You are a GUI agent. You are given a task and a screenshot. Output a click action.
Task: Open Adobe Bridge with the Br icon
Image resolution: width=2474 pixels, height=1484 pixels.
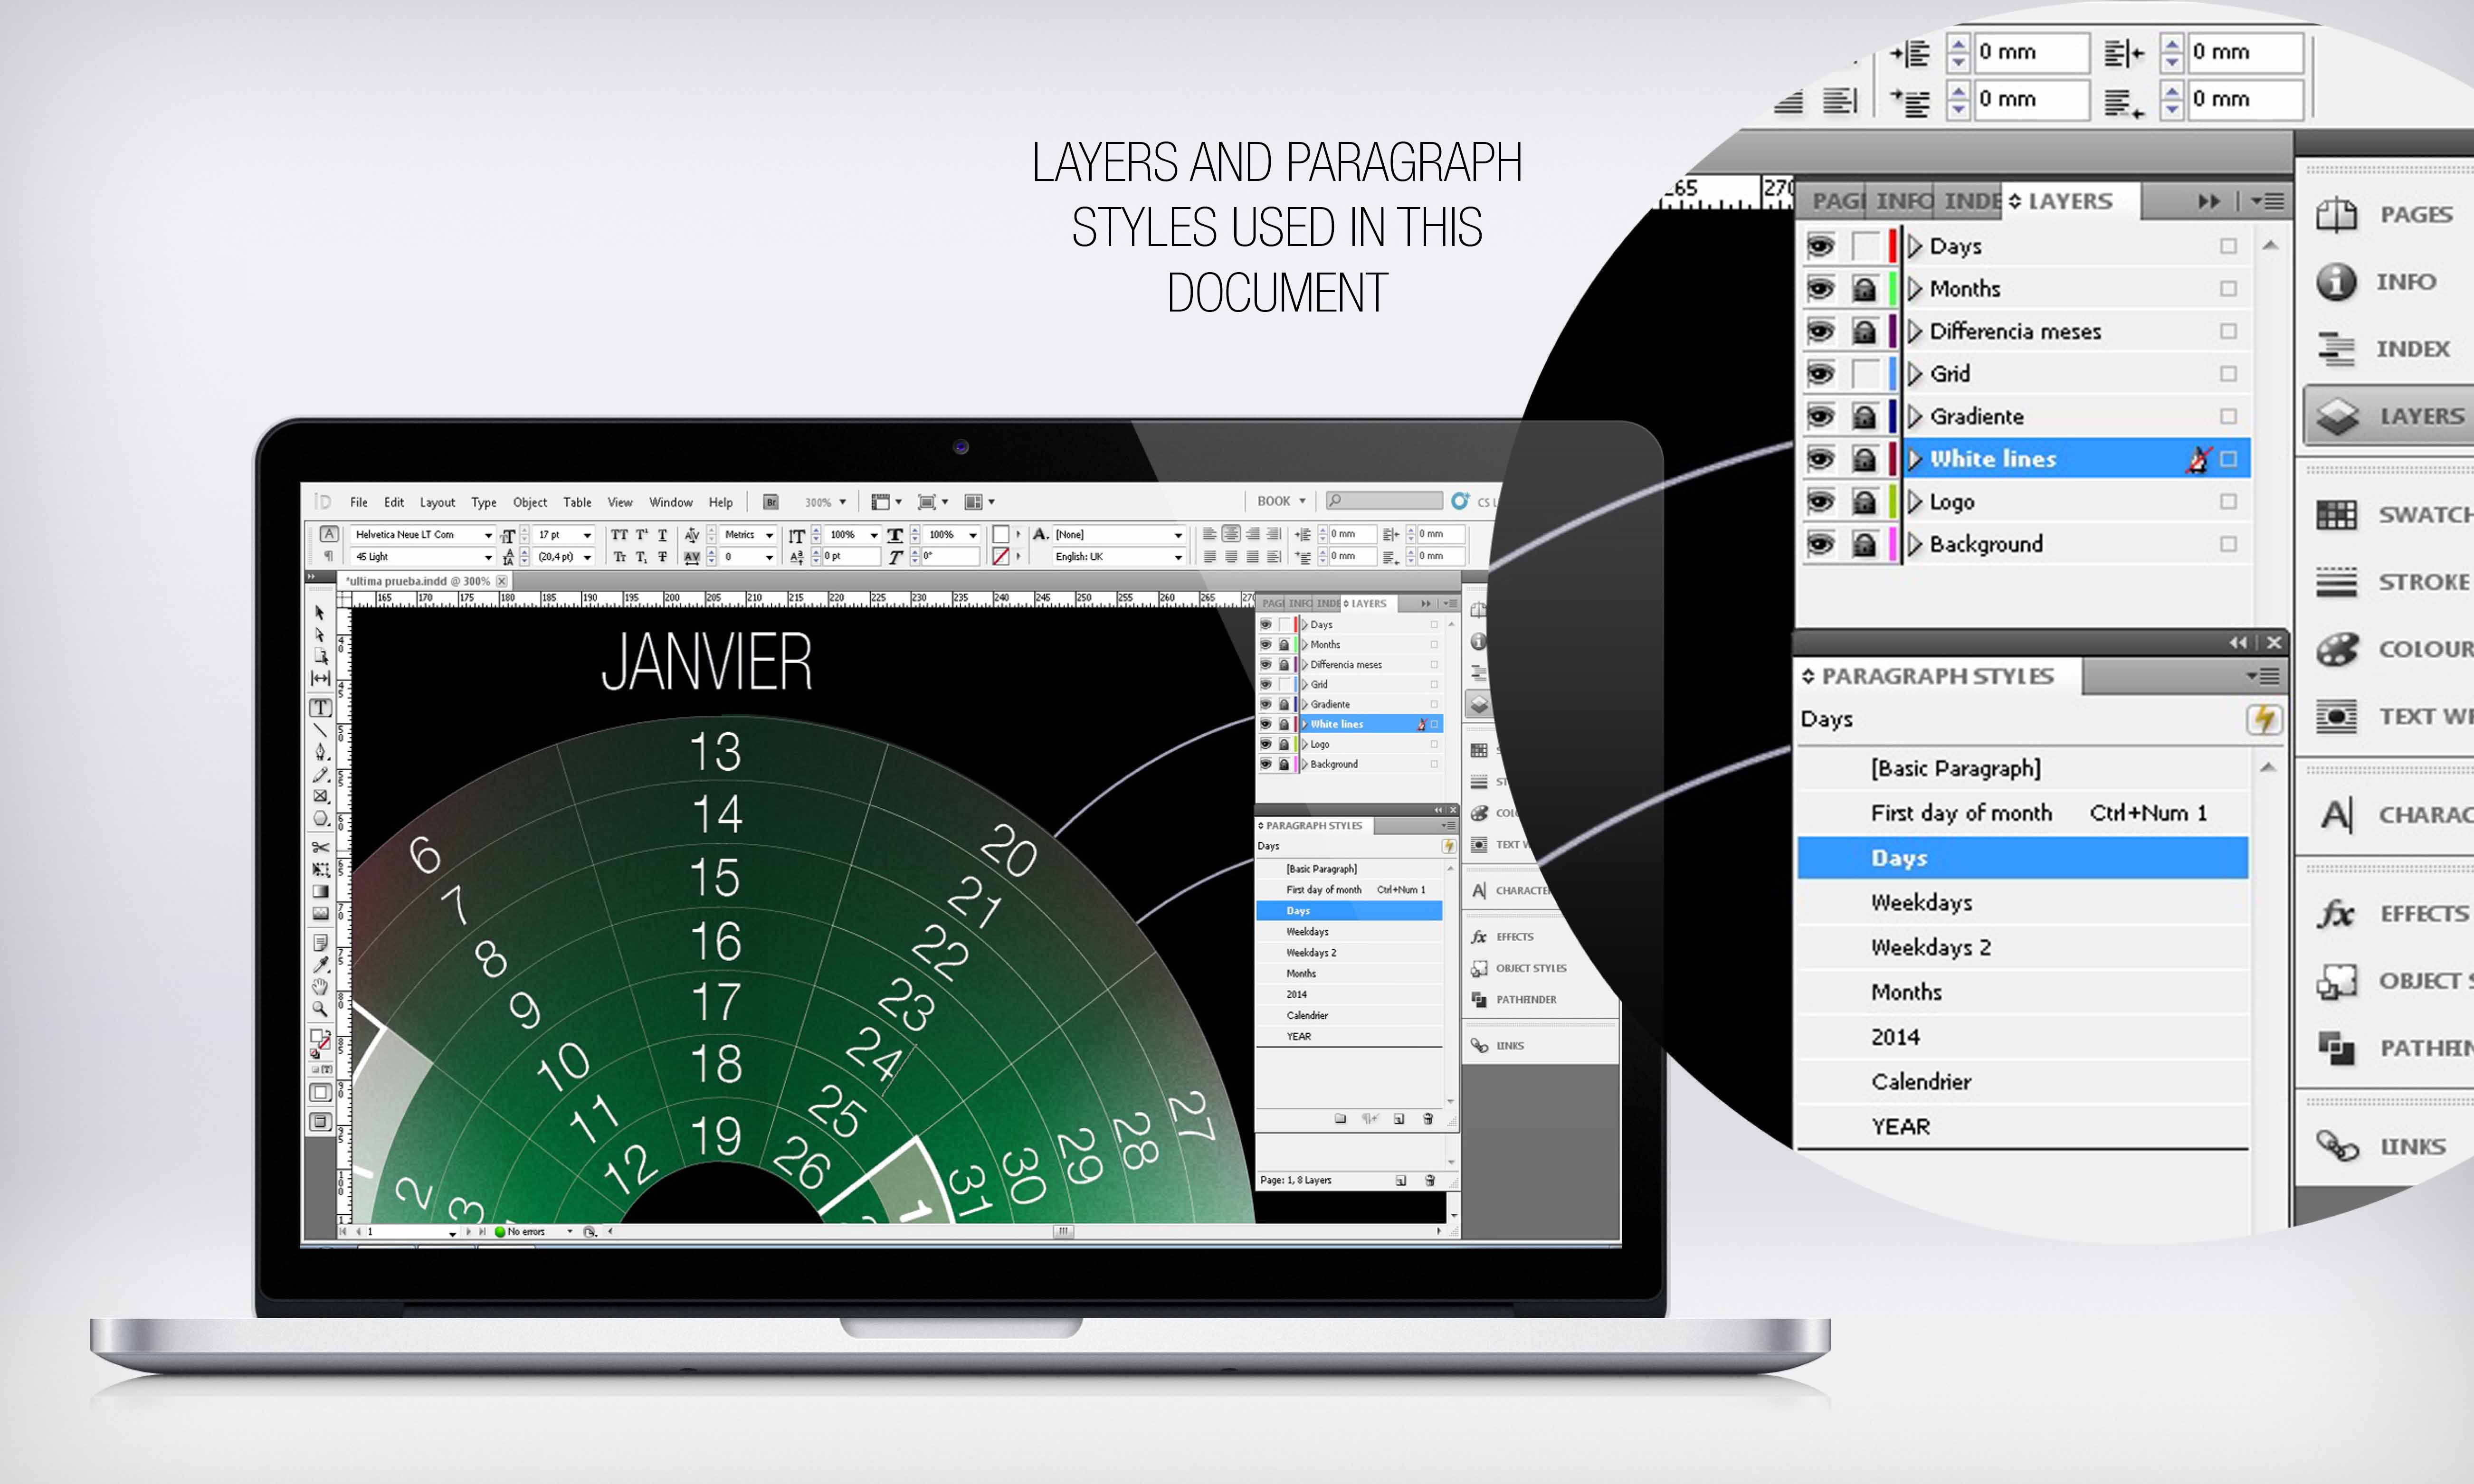tap(771, 502)
